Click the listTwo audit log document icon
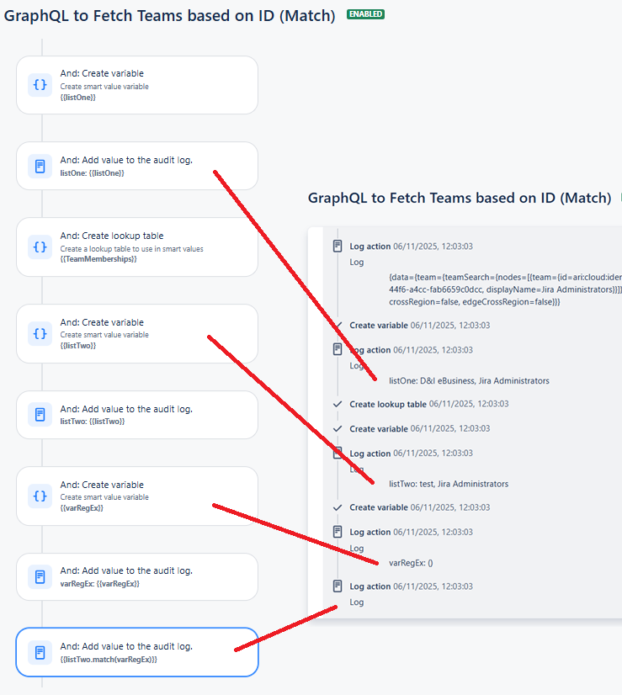Screen dimensions: 622x695 [x=40, y=415]
